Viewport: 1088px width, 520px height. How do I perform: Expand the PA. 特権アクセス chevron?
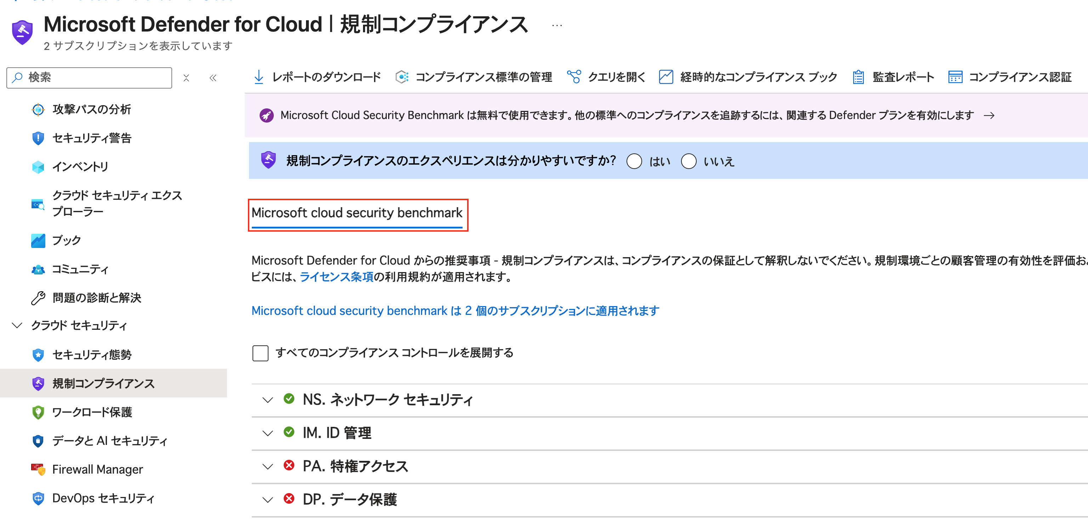pos(267,467)
